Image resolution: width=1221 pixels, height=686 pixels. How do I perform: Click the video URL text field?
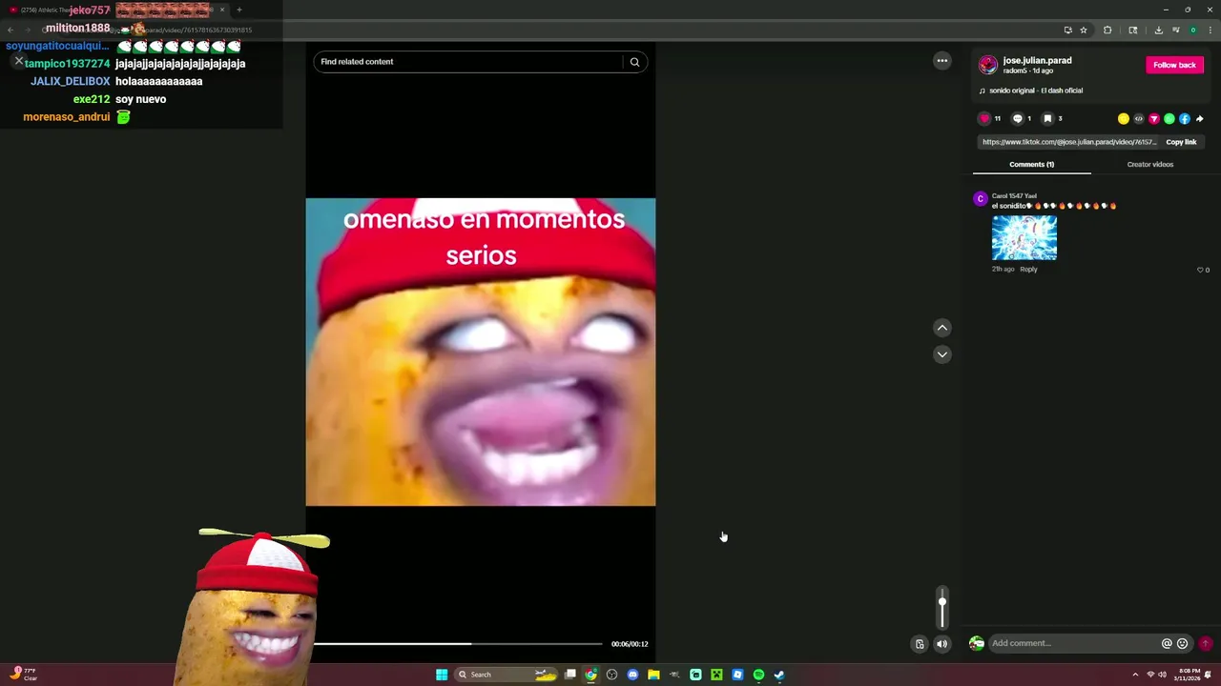coord(1068,142)
